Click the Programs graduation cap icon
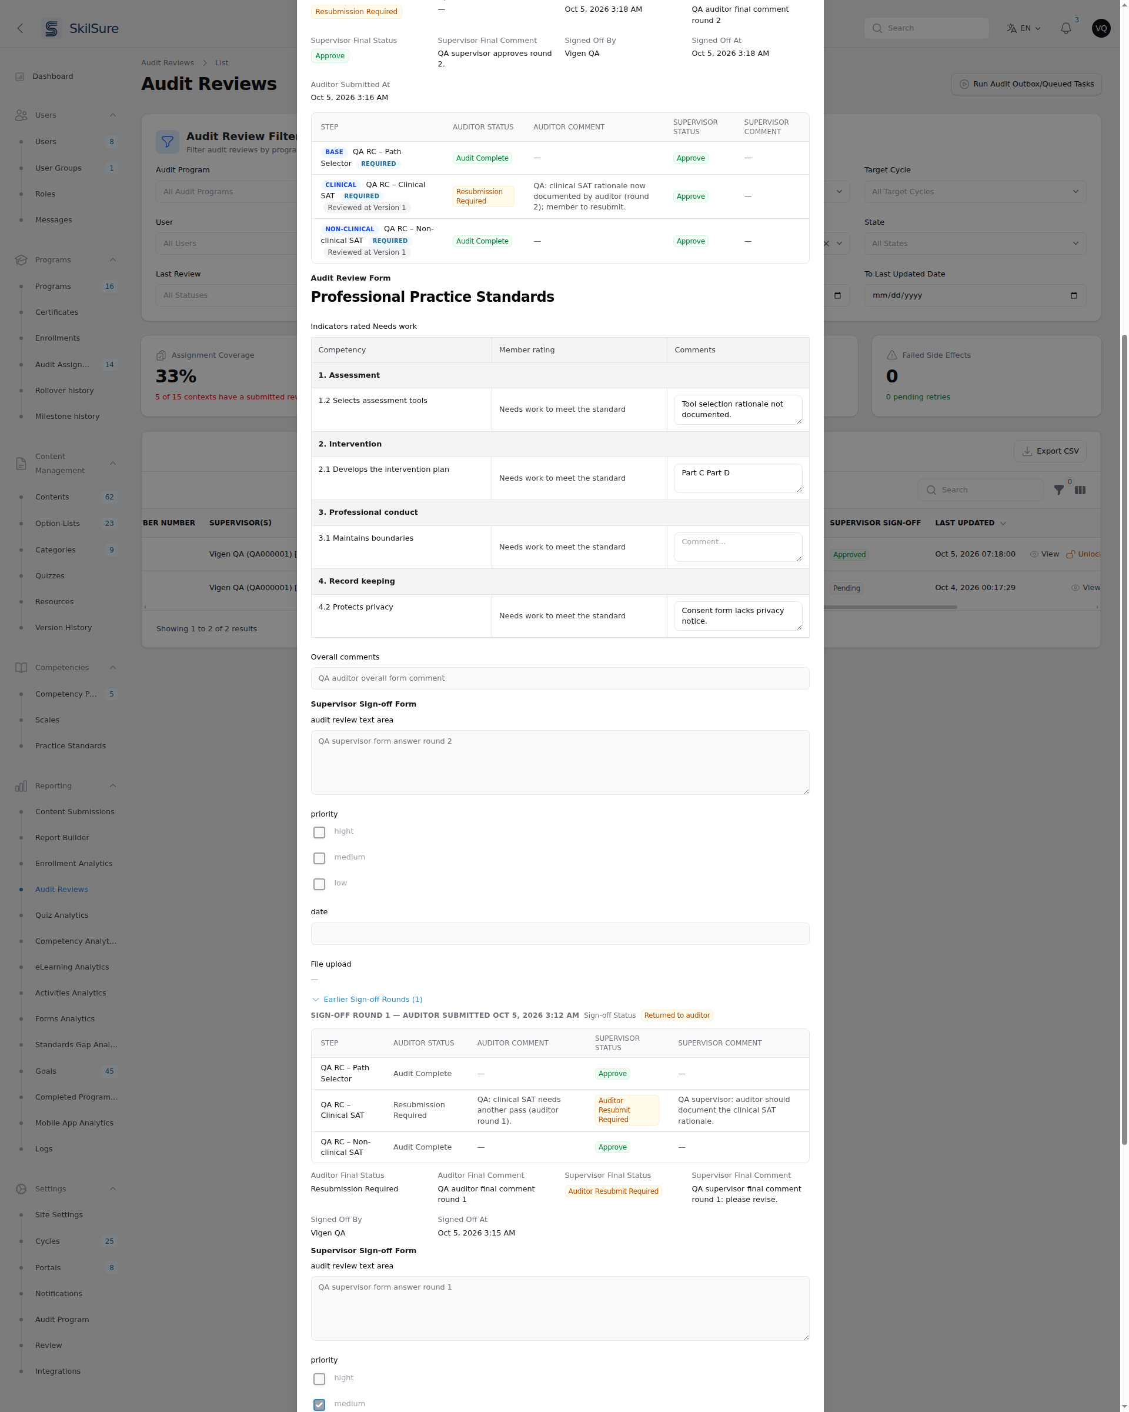Screen dimensions: 1129x1412 [21, 260]
